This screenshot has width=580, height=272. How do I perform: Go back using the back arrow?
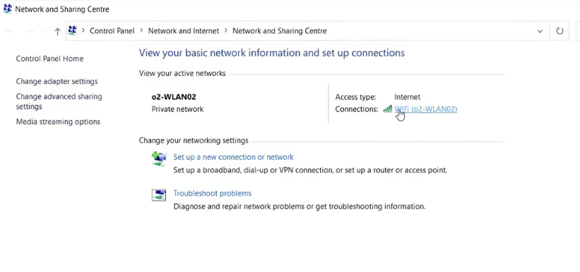click(x=10, y=32)
